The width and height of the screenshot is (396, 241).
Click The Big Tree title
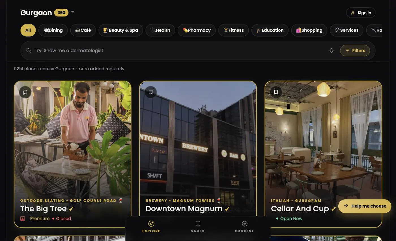(x=43, y=209)
